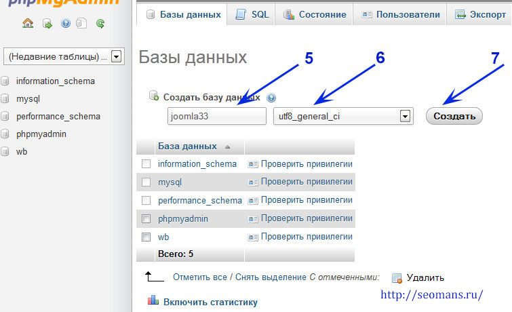Click the Включить статистику link
Screen dimensions: 512x312
[210, 302]
